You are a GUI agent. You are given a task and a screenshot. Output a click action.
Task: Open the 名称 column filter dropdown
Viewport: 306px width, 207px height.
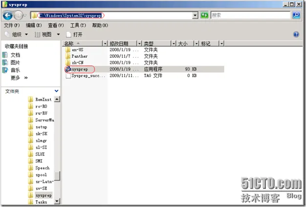tap(105, 44)
